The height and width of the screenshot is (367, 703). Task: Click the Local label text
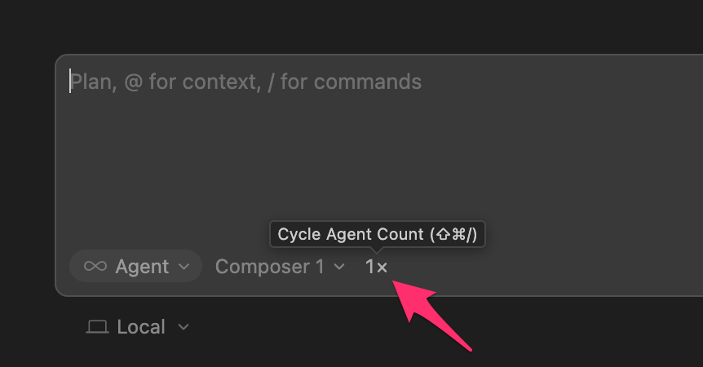[141, 327]
